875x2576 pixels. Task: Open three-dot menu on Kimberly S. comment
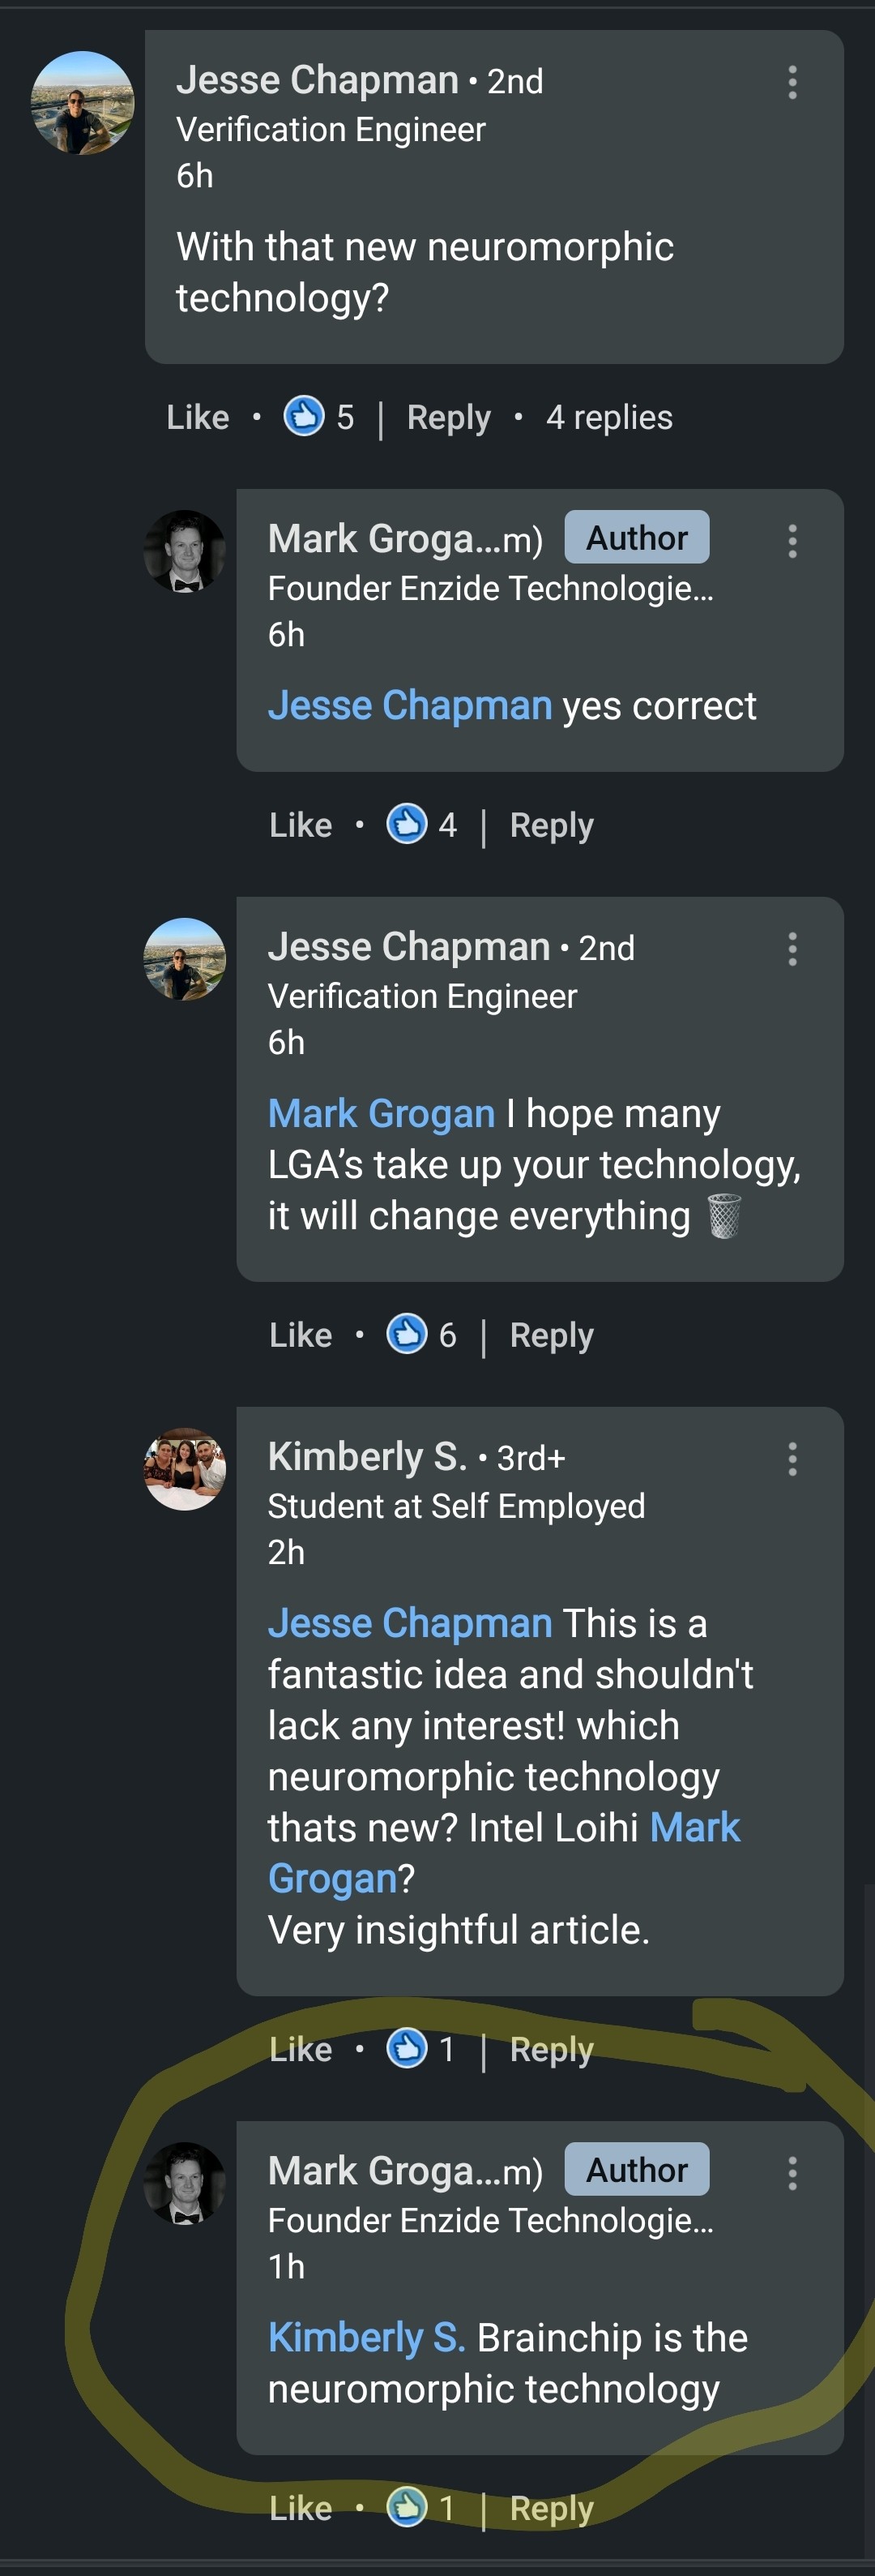792,1459
